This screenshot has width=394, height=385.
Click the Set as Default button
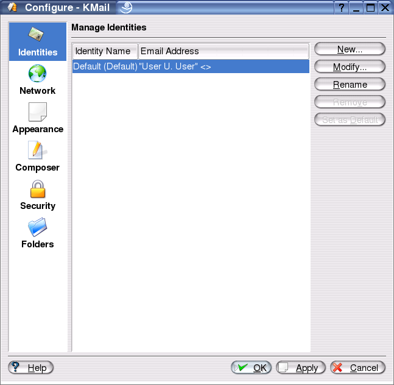click(350, 119)
